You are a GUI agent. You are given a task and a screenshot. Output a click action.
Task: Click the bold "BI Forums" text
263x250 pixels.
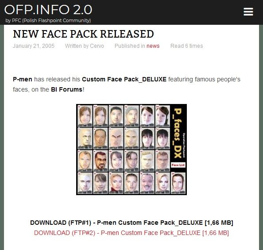click(66, 89)
